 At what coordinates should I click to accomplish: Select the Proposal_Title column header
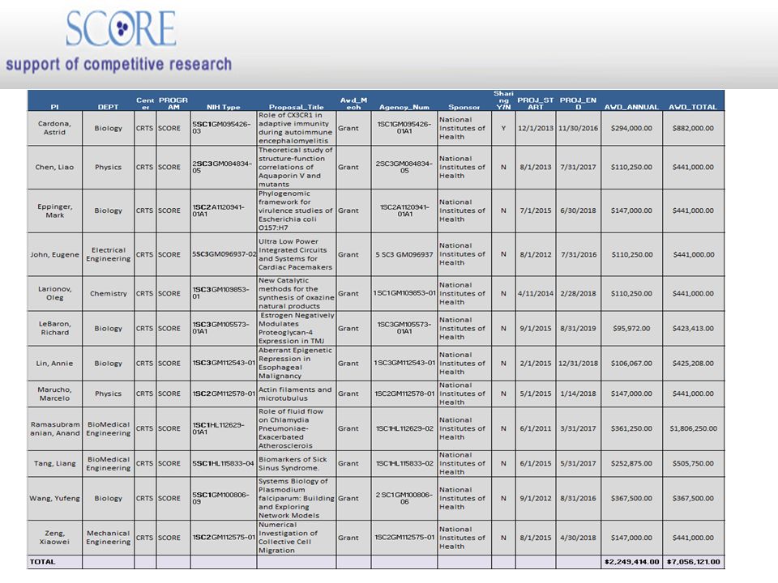[x=297, y=107]
